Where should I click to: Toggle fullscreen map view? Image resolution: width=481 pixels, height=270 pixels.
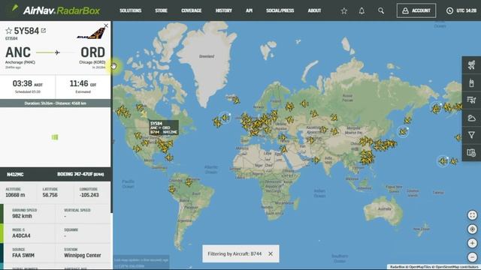(473, 215)
